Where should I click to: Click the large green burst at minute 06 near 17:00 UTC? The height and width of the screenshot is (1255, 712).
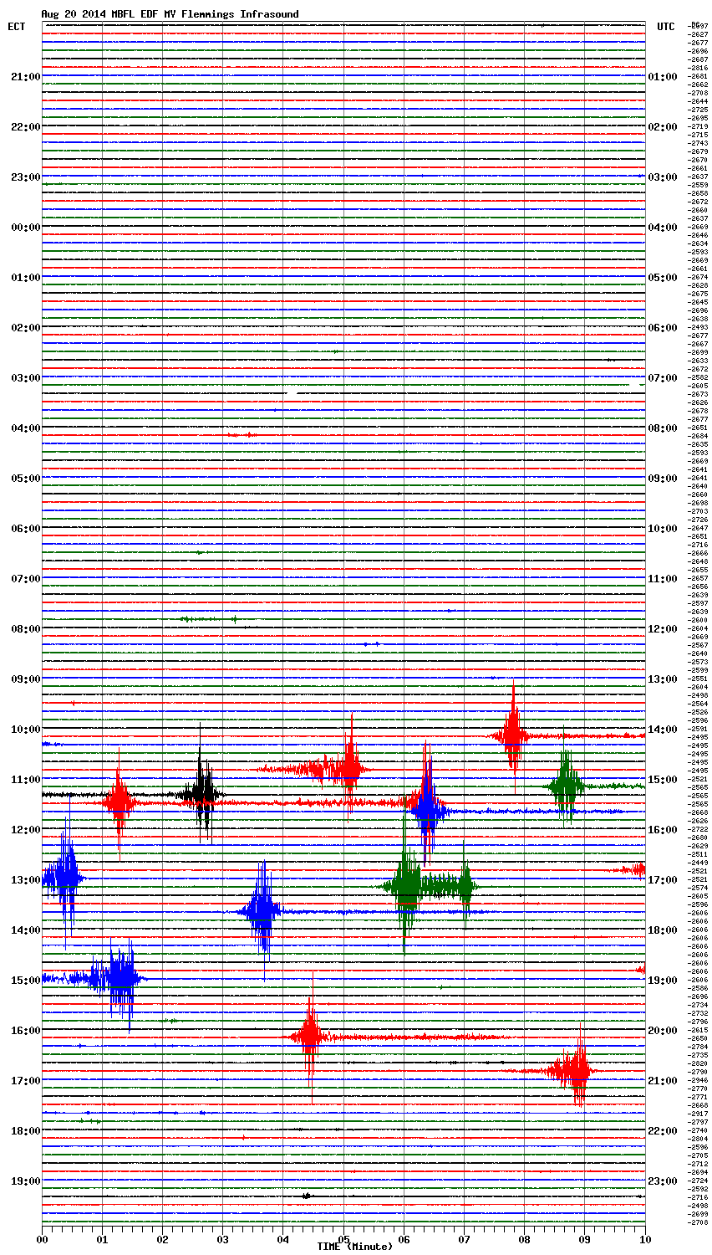[x=406, y=885]
